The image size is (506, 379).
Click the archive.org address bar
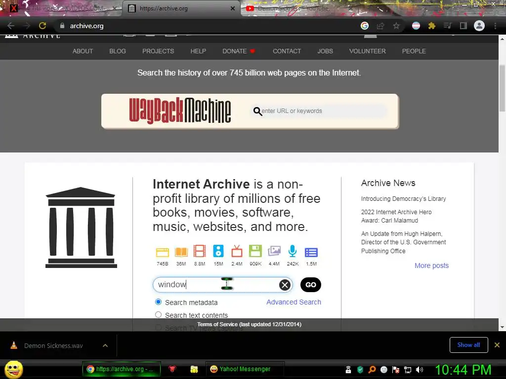(x=207, y=26)
